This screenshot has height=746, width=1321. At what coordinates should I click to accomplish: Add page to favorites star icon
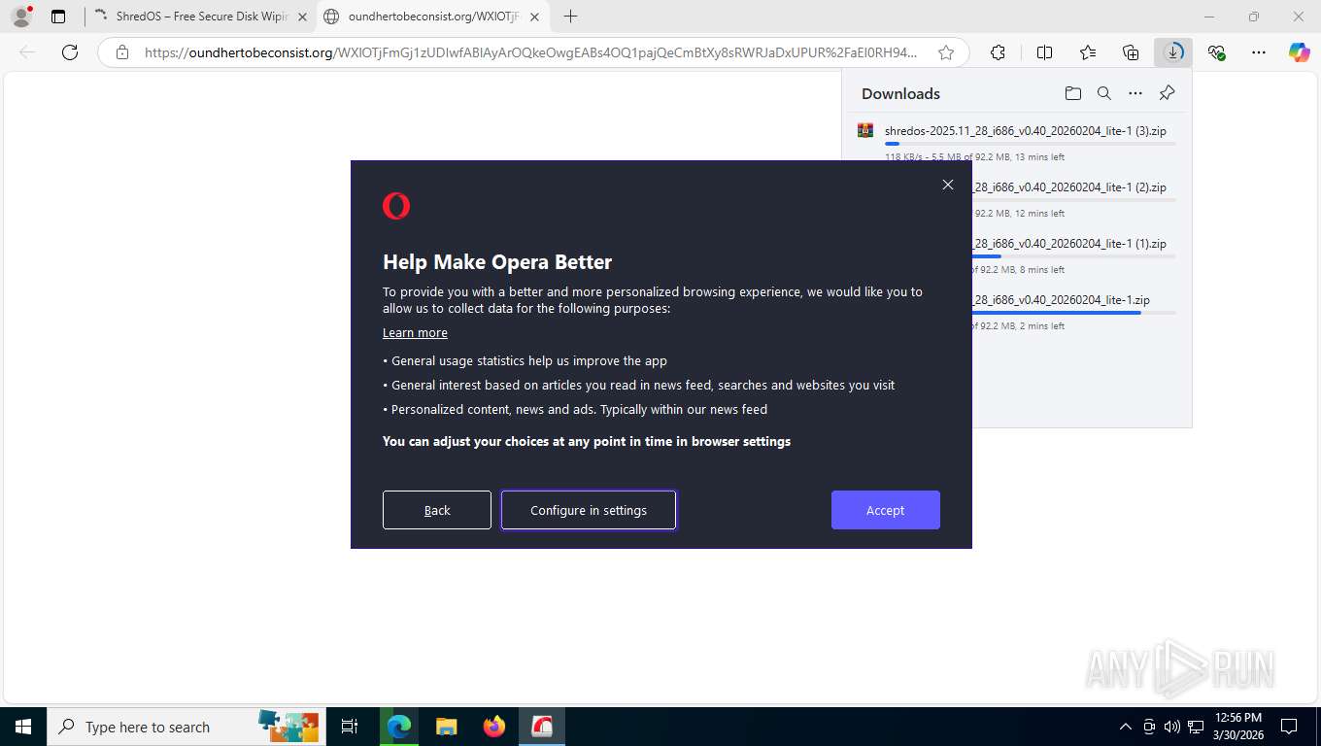coord(945,52)
